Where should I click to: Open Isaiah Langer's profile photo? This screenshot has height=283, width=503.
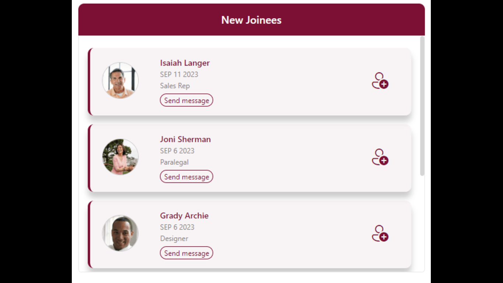click(120, 80)
